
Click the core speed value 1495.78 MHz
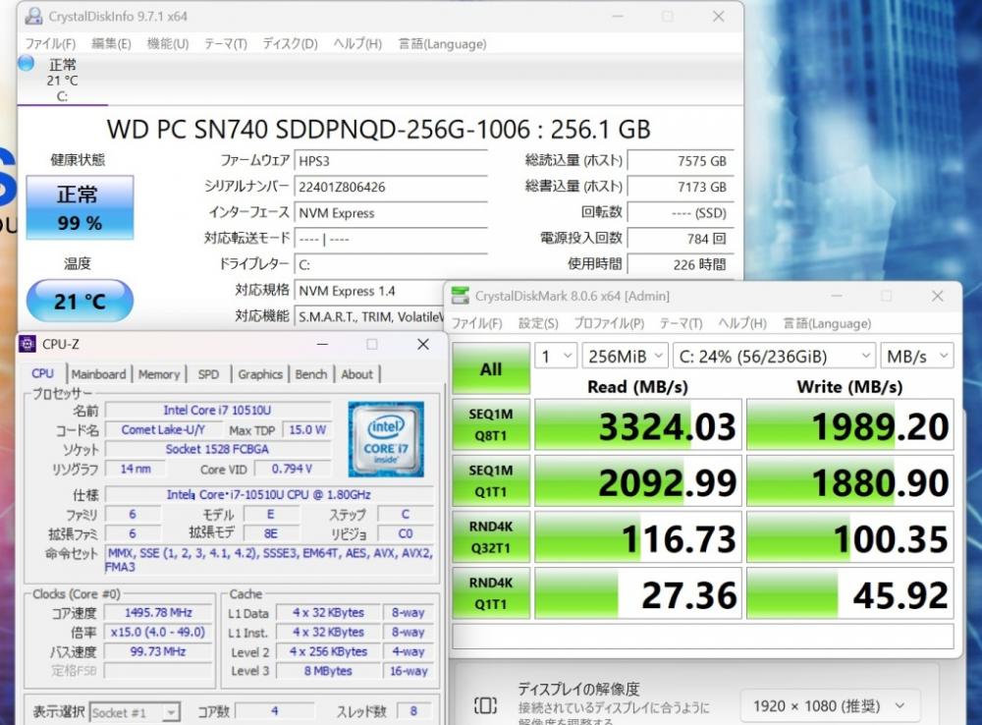(x=158, y=612)
